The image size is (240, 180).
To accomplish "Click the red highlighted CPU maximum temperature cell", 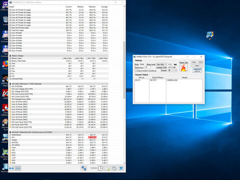I will click(x=92, y=137).
